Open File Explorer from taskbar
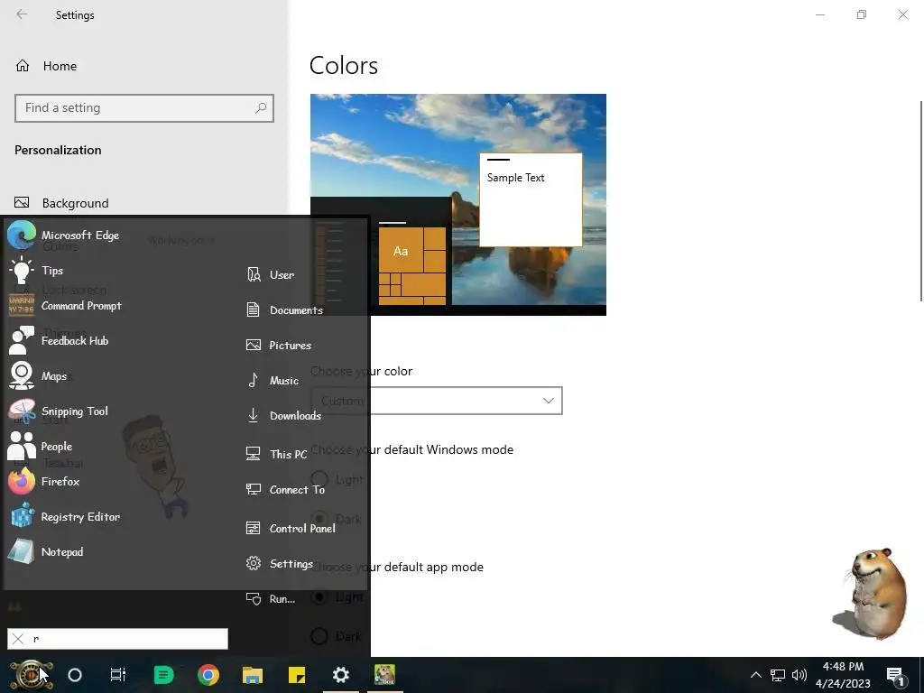924x693 pixels. 253,675
